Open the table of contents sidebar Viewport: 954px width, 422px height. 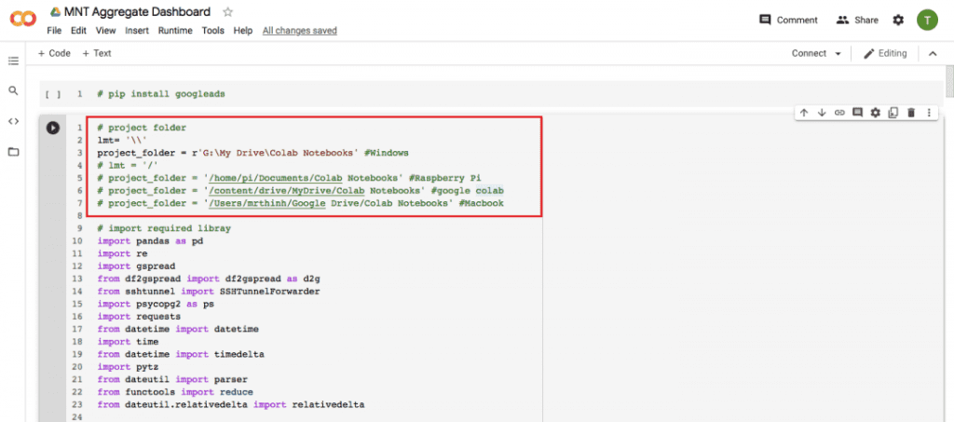(x=13, y=61)
